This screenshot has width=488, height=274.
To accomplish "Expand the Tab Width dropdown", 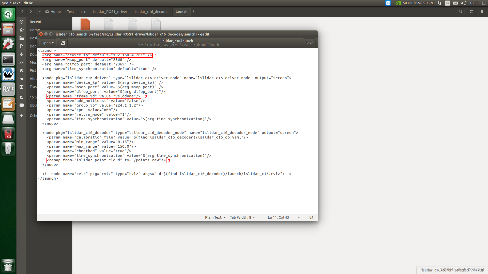I will coord(242,218).
